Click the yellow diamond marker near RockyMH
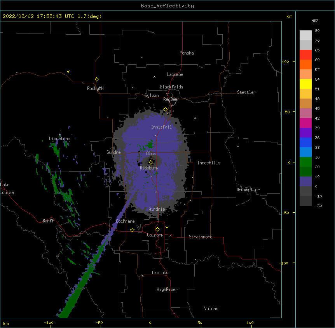Image resolution: width=335 pixels, height=328 pixels. click(x=97, y=79)
